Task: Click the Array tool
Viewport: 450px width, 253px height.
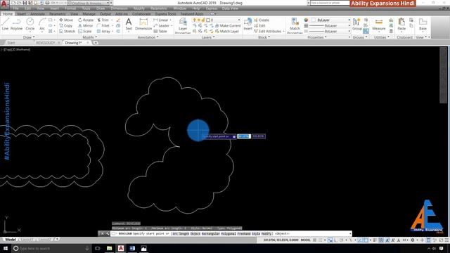Action: pos(103,31)
